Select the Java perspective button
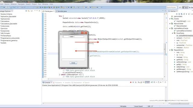Image resolution: width=193 pixels, height=108 pixels. [185, 7]
